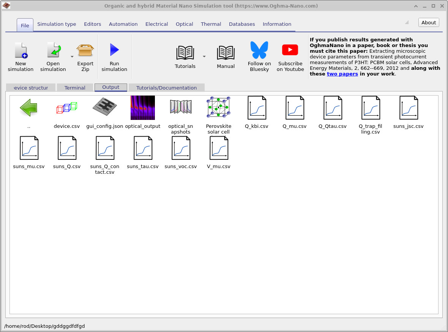Switch to the Tutorials/Documentation tab
448x332 pixels.
[x=166, y=88]
